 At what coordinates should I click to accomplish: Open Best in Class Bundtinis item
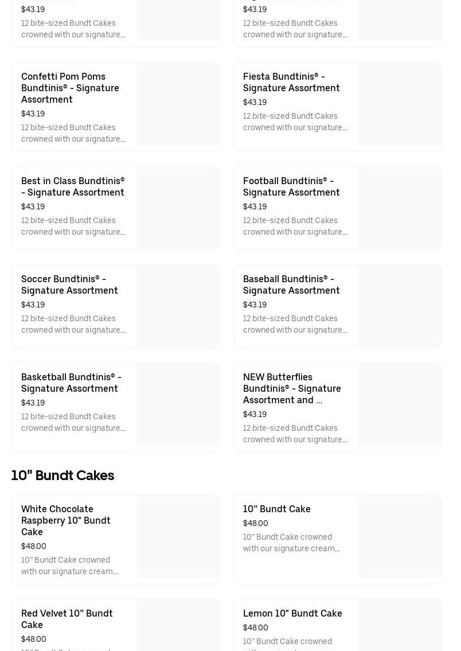coord(72,186)
